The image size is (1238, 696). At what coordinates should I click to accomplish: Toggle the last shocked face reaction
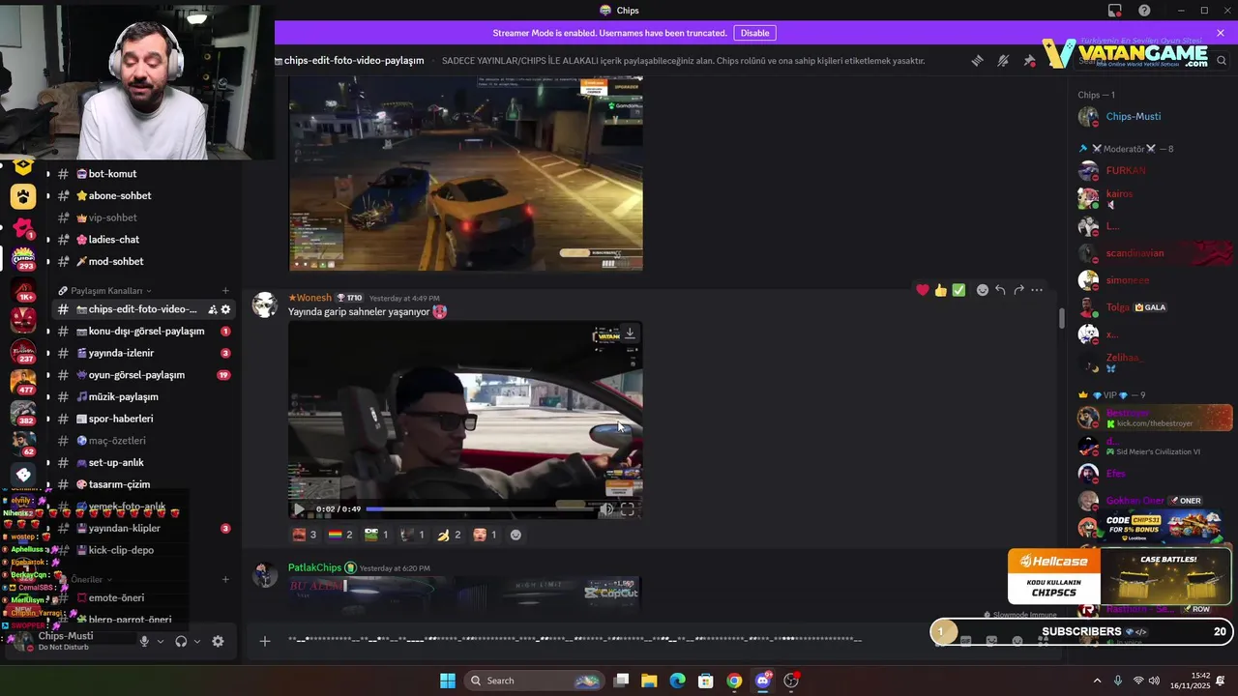[486, 535]
